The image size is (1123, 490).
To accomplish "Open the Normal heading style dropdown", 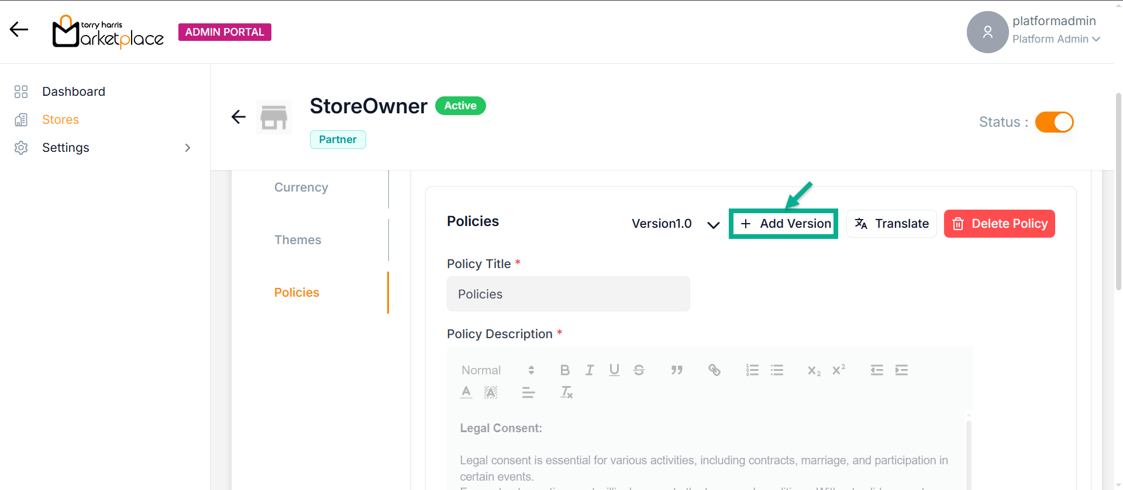I will point(497,370).
